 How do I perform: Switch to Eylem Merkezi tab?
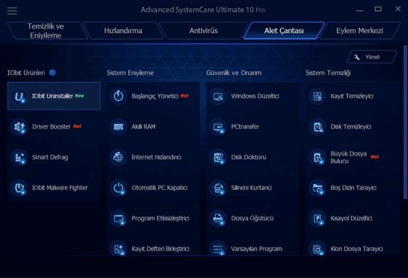coord(360,31)
